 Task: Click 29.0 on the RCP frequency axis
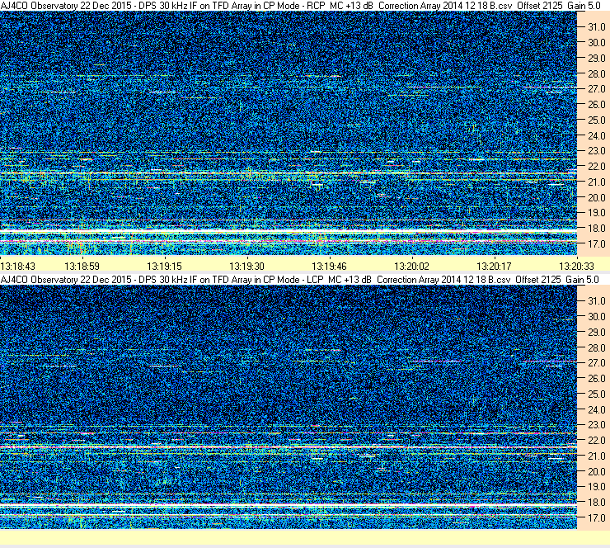(596, 59)
